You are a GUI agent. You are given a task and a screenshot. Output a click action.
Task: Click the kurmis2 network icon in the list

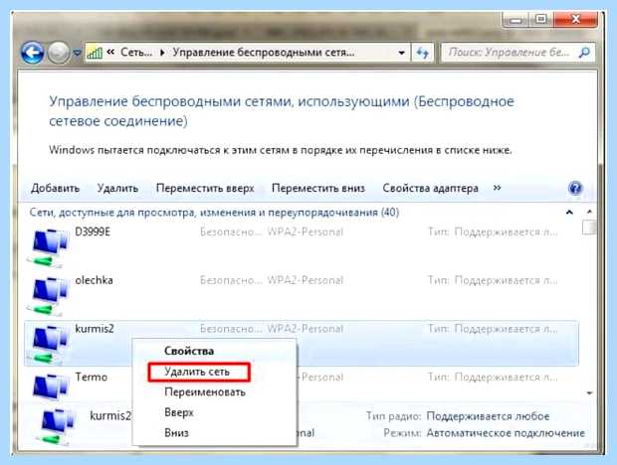(49, 344)
